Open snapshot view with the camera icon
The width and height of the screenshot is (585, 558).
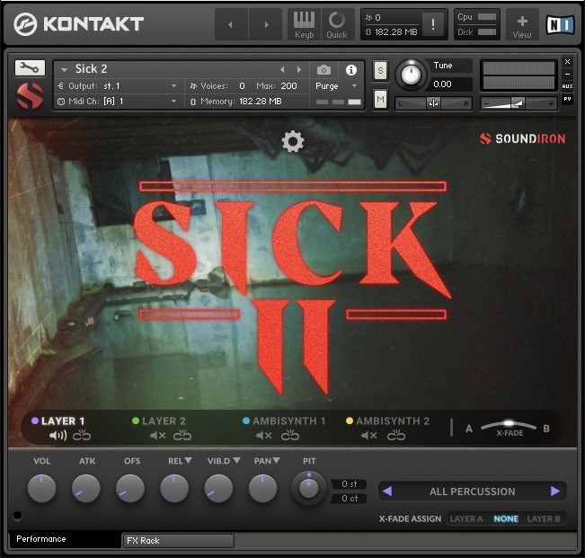(x=324, y=70)
